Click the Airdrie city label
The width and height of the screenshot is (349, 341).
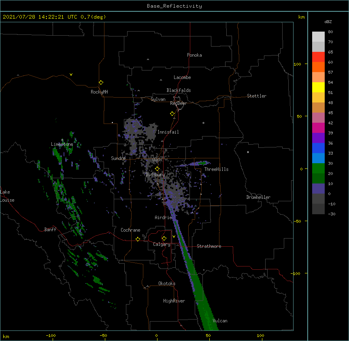click(164, 217)
